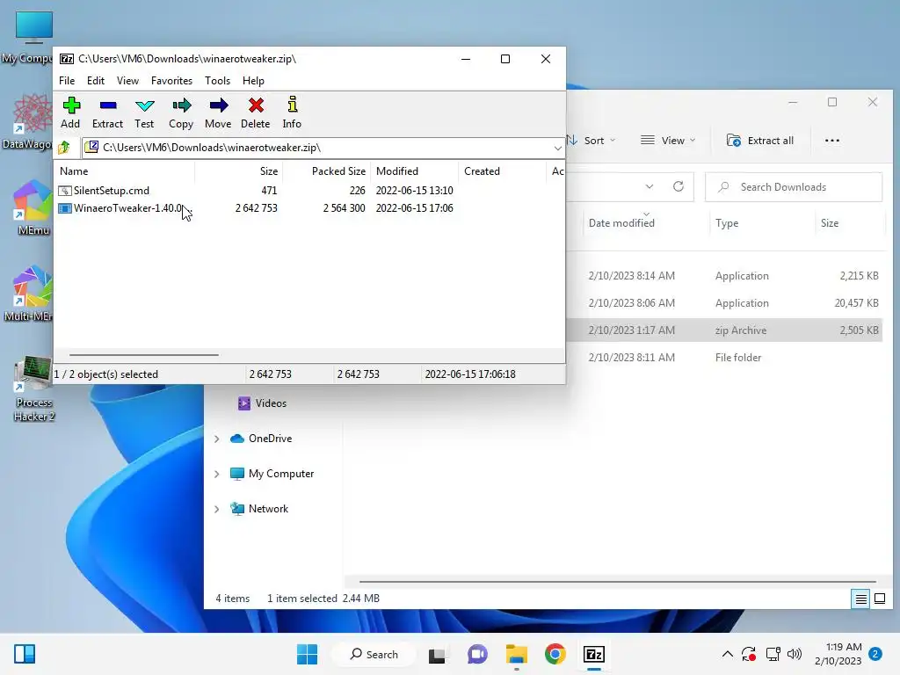Sort by Date modified column in Explorer
This screenshot has width=900, height=675.
click(621, 223)
